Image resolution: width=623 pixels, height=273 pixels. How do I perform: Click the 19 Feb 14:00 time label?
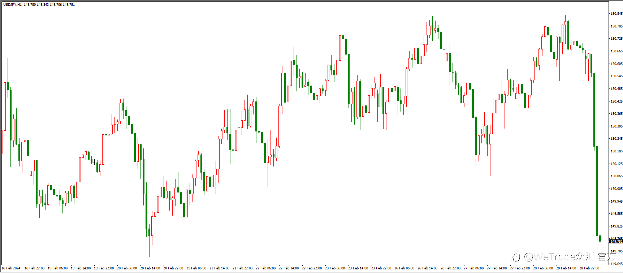click(81, 268)
